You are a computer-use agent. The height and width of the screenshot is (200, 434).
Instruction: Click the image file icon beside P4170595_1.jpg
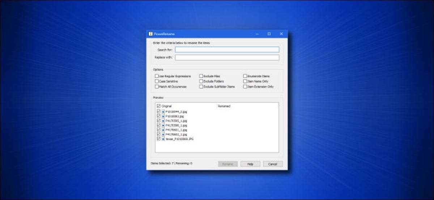tap(163, 121)
